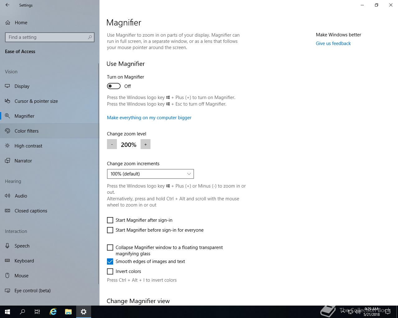Viewport: 398px width, 318px height.
Task: Click the Eye control icon
Action: [7, 290]
